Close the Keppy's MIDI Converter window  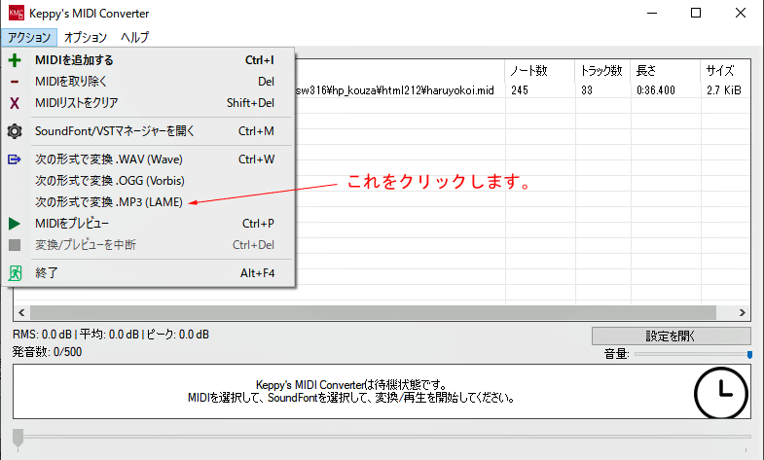740,14
